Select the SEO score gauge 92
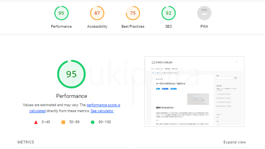The image size is (265, 149). (x=169, y=13)
